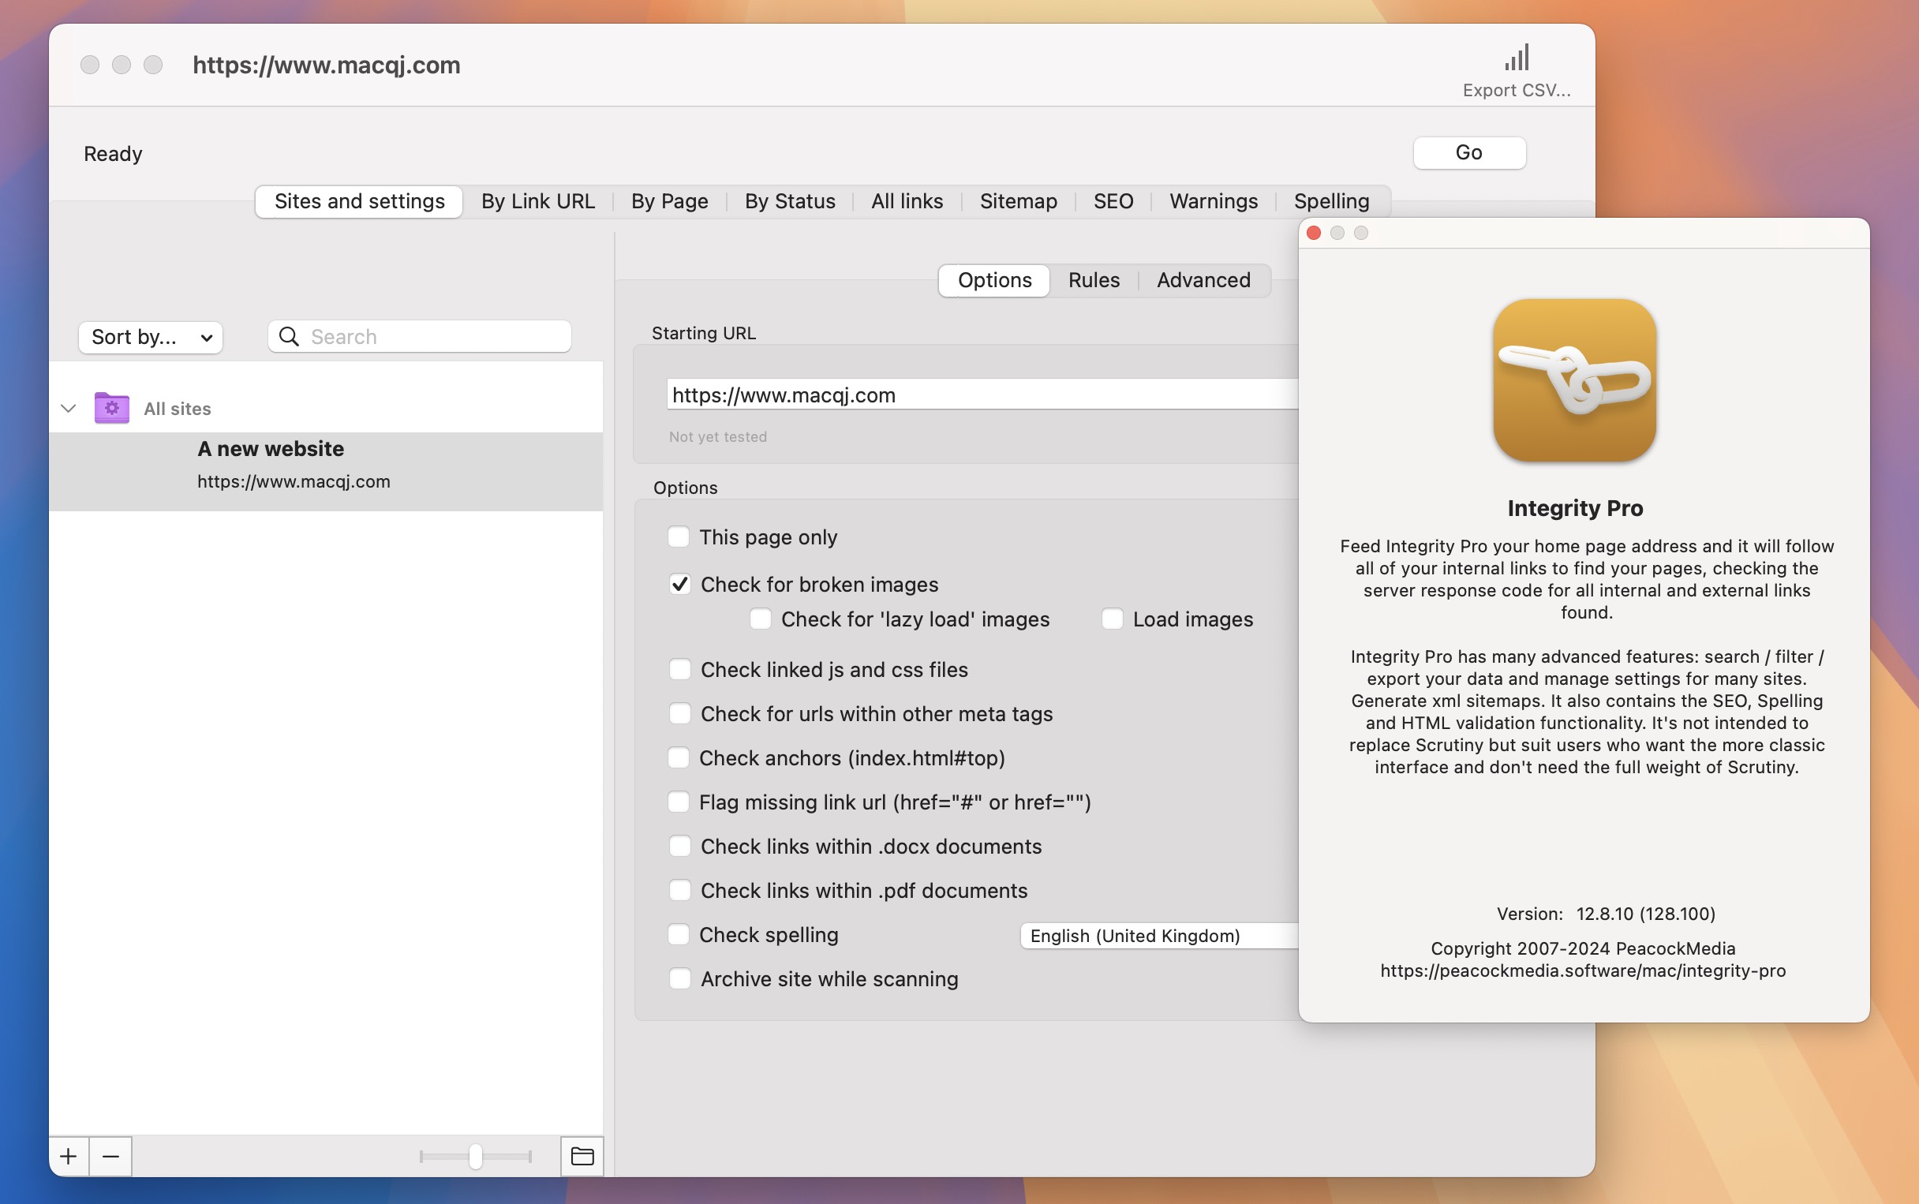Image resolution: width=1919 pixels, height=1204 pixels.
Task: Open the By Link URL tab
Action: click(538, 201)
